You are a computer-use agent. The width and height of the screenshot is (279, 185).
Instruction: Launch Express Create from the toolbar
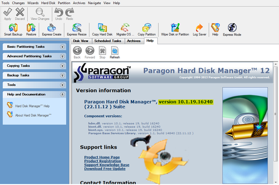click(52, 28)
